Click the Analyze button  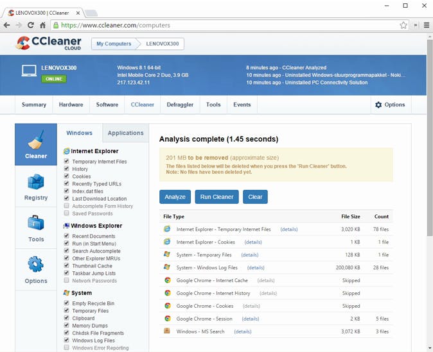coord(175,197)
